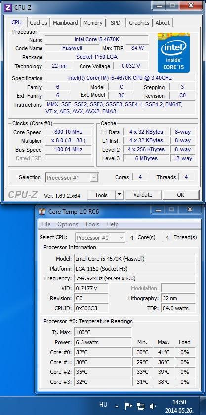The width and height of the screenshot is (206, 415).
Task: Click the Power value 6.3 watts
Action: [103, 342]
